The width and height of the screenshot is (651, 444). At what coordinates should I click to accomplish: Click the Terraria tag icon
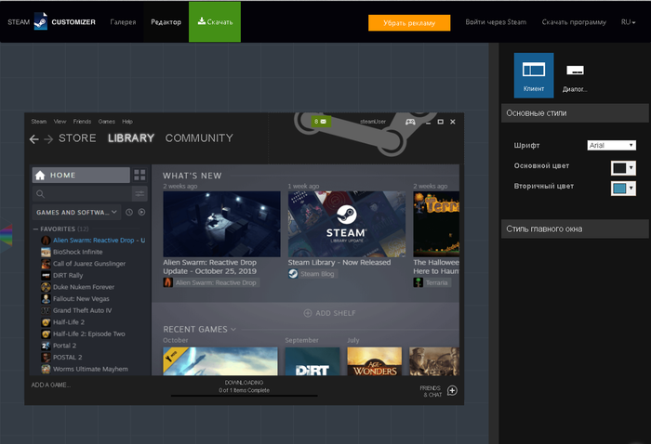[418, 282]
